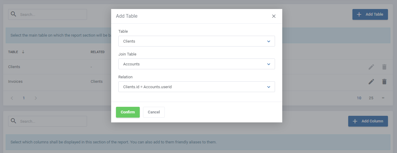The height and width of the screenshot is (153, 397).
Task: Show unlimited rows with infinity option
Action: [383, 98]
